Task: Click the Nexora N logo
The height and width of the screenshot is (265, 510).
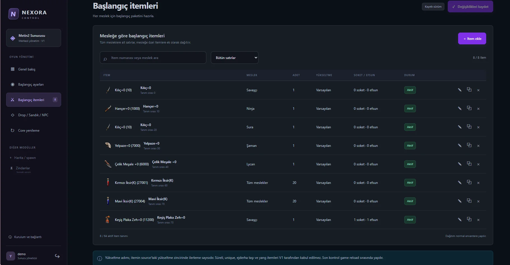Action: coord(13,14)
